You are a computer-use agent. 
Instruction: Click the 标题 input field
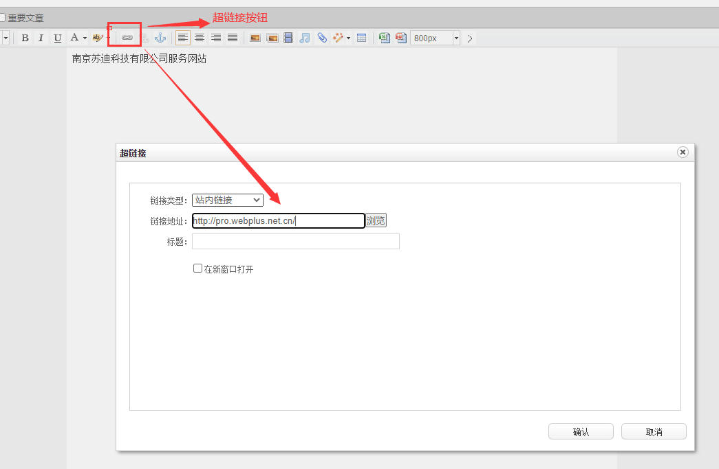295,241
